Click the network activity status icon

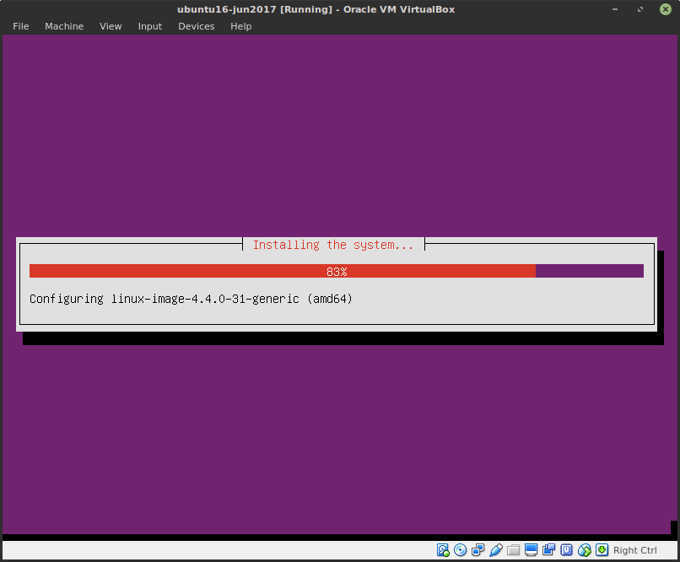pyautogui.click(x=478, y=549)
